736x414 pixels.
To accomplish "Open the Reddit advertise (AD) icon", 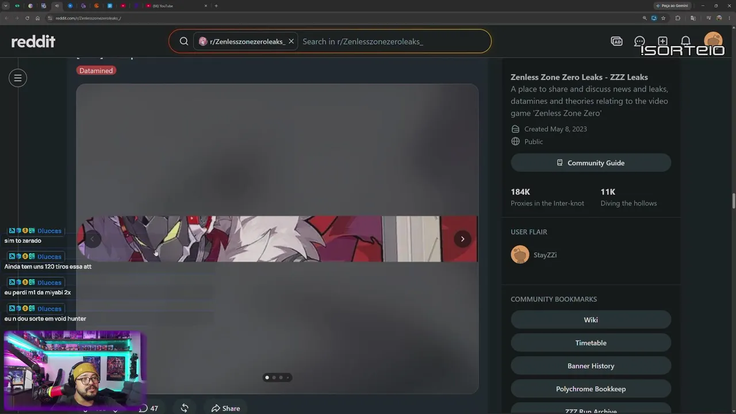I will point(616,41).
